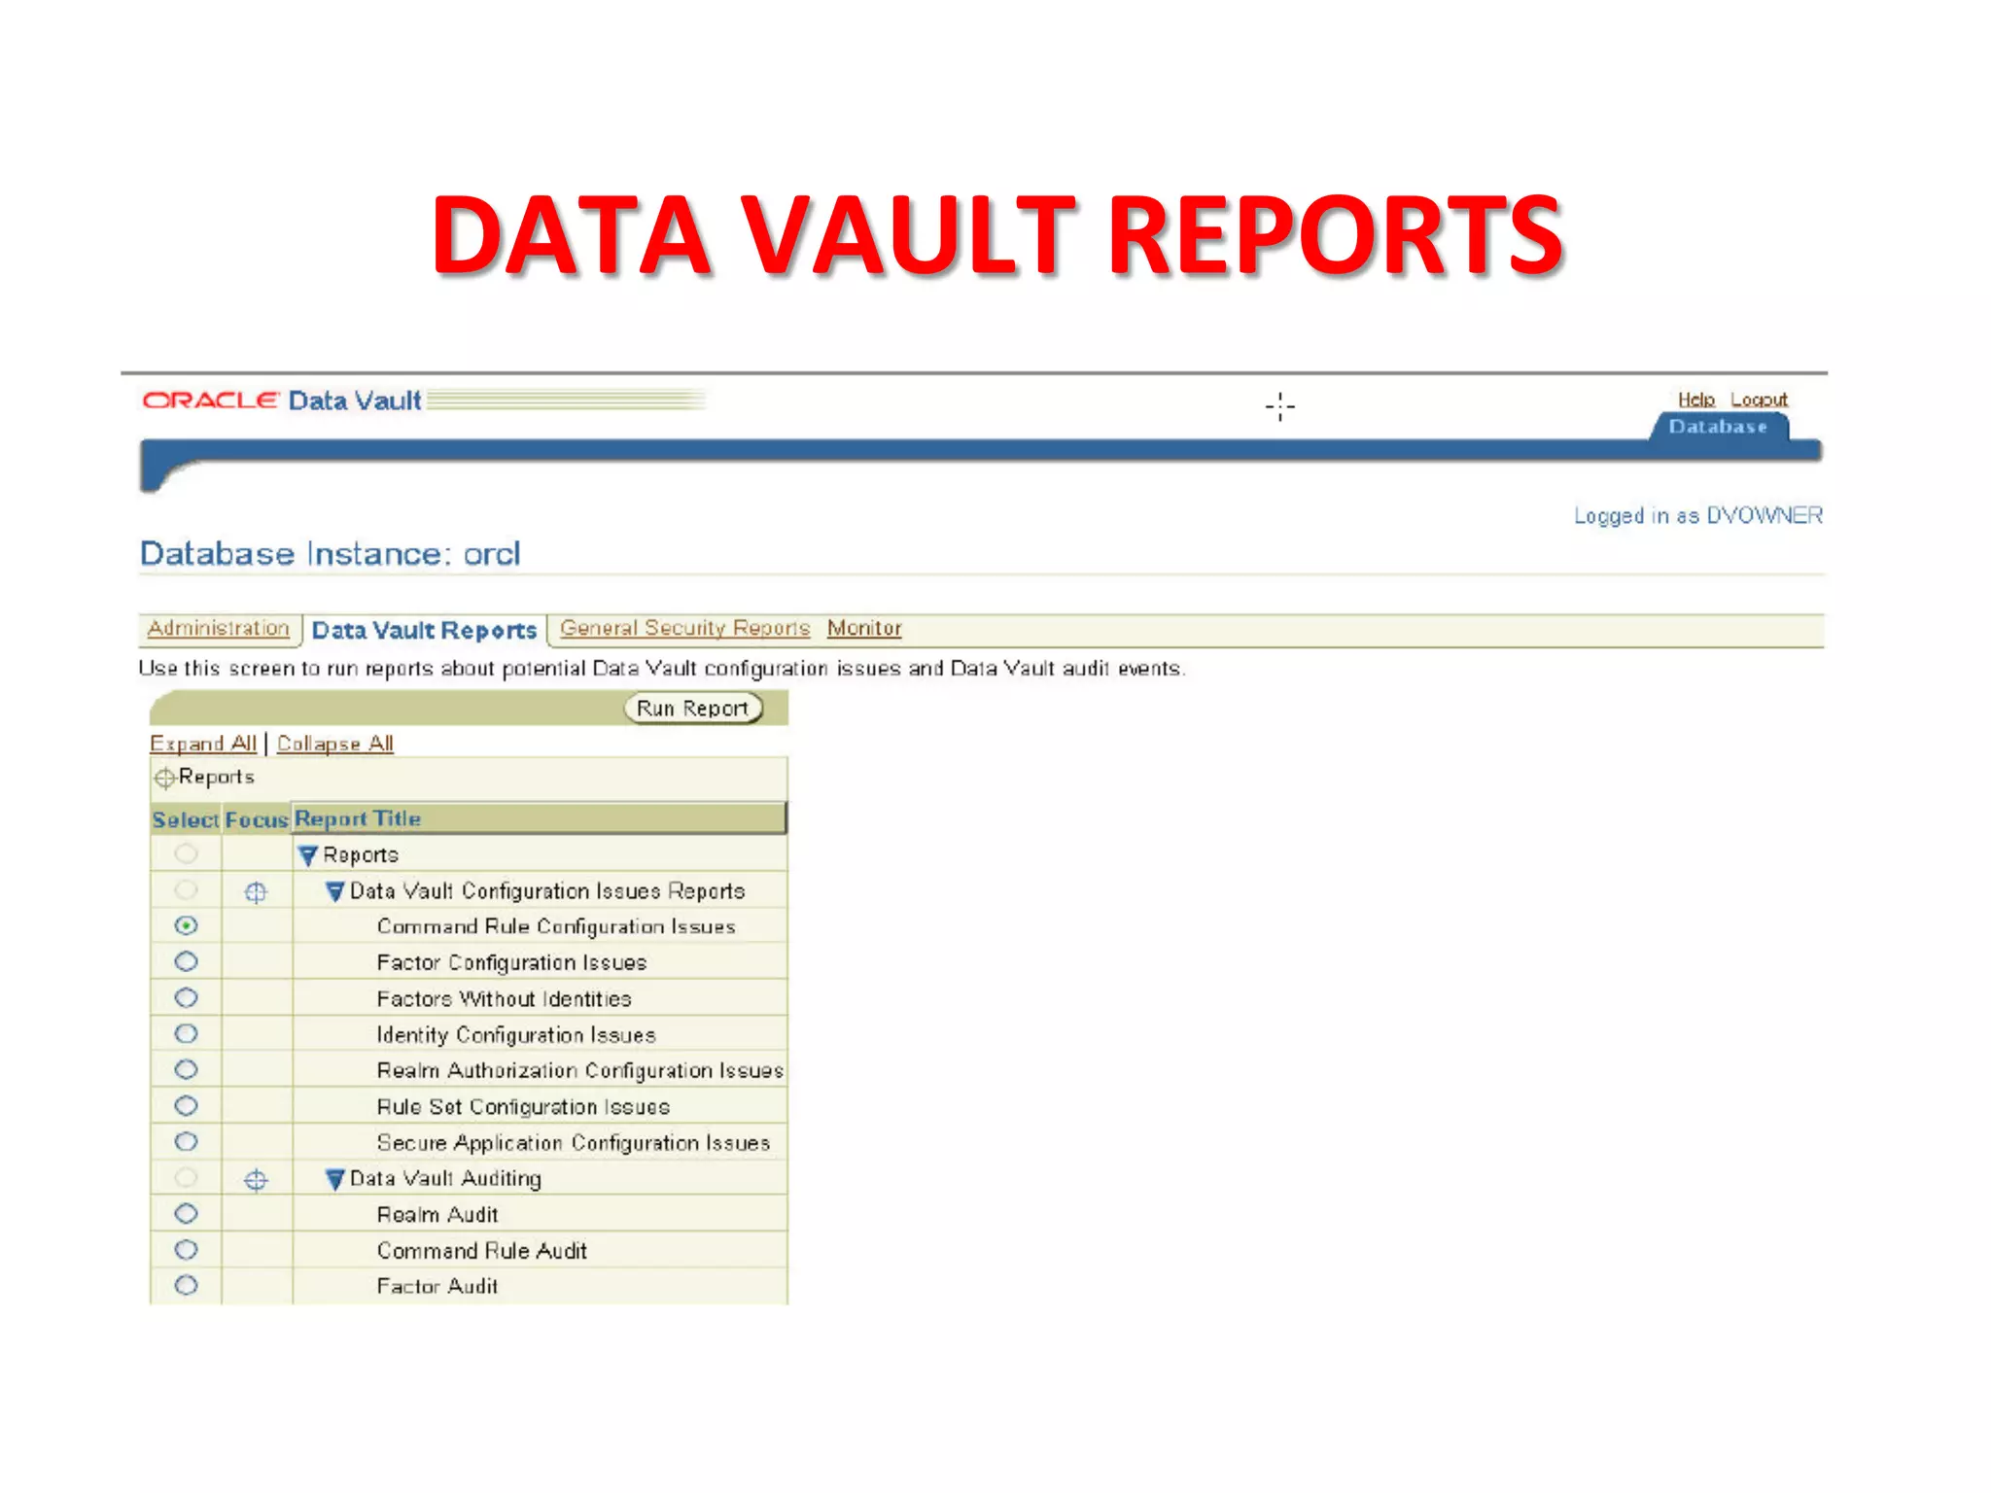The image size is (1991, 1493).
Task: Click 'Logged in as DVOWNER' text
Action: coord(1698,515)
